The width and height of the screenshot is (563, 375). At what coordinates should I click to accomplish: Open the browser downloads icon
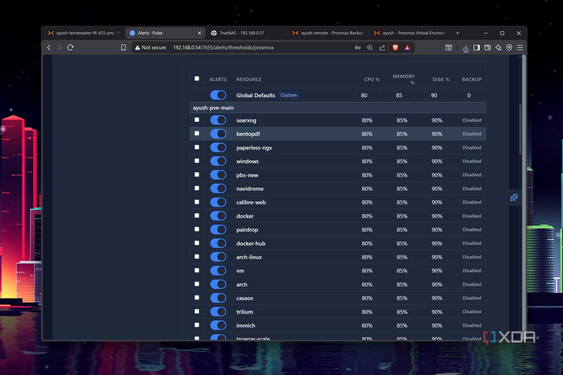[x=466, y=48]
